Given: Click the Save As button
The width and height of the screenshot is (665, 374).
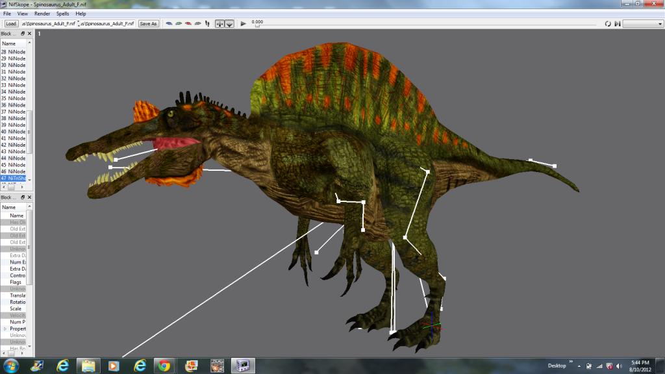Looking at the screenshot, I should tap(148, 23).
